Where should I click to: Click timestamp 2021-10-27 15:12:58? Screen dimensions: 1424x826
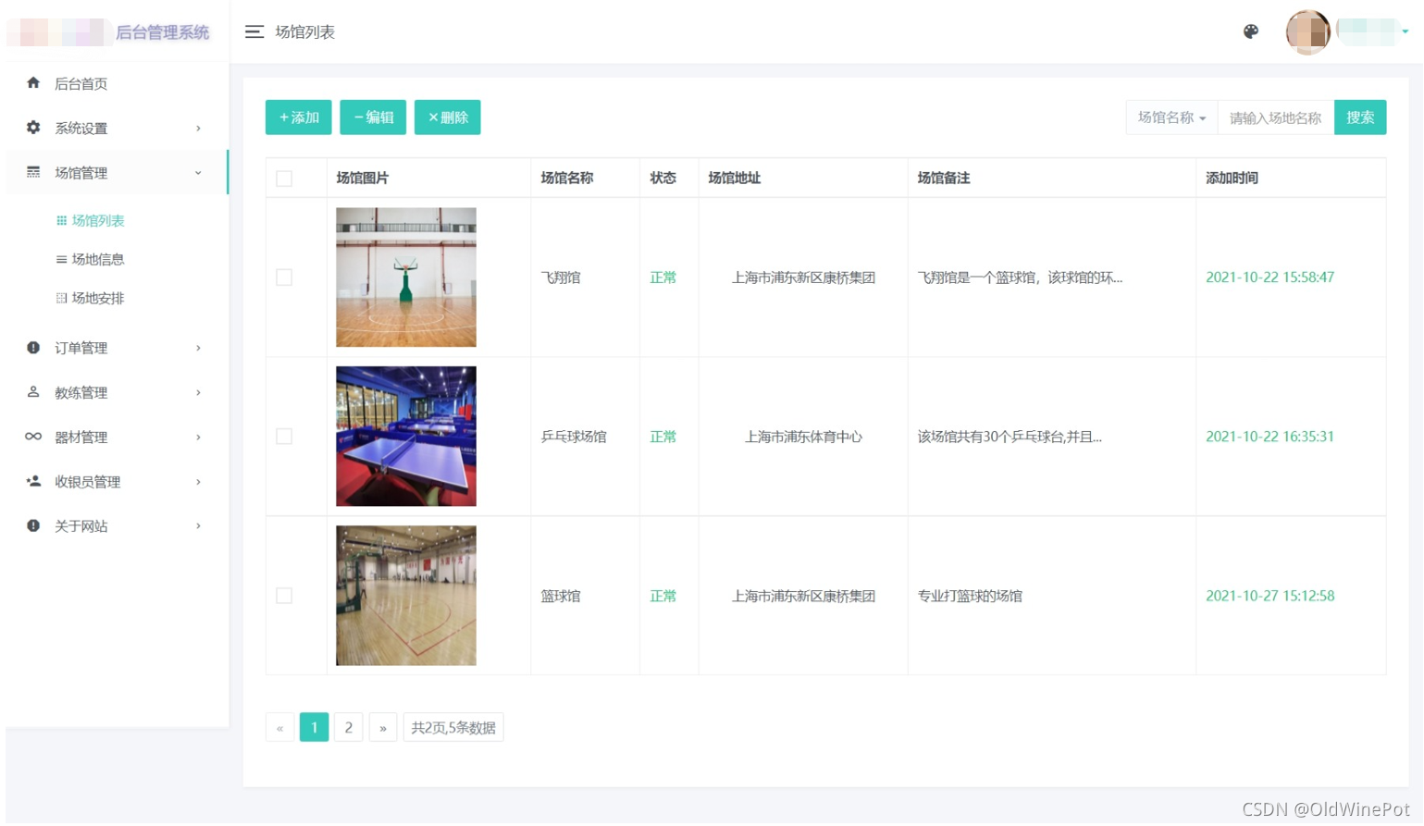(x=1269, y=597)
